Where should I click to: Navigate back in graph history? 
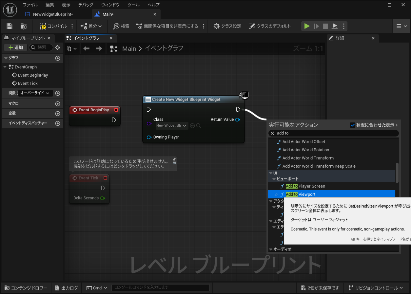[87, 48]
